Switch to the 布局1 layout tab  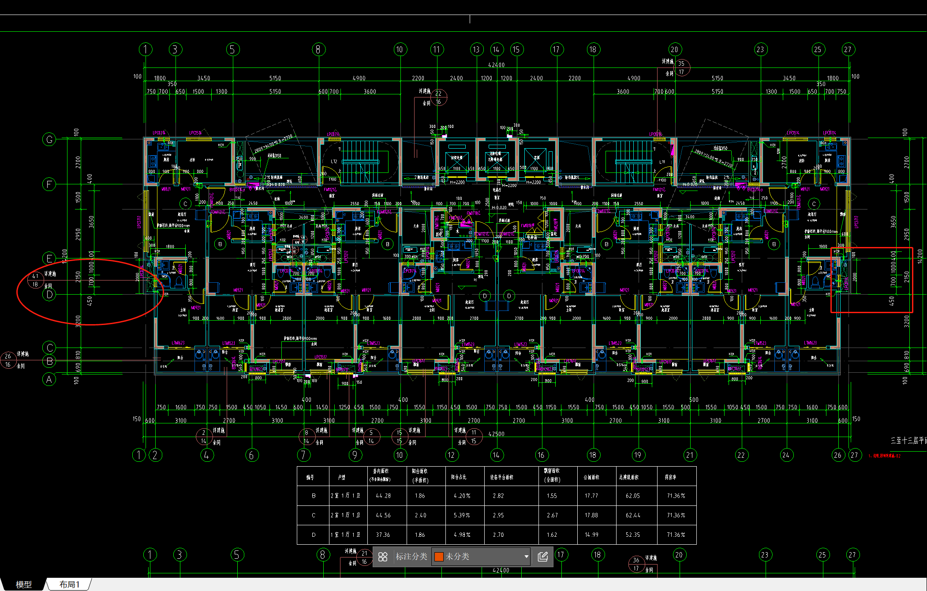(70, 584)
